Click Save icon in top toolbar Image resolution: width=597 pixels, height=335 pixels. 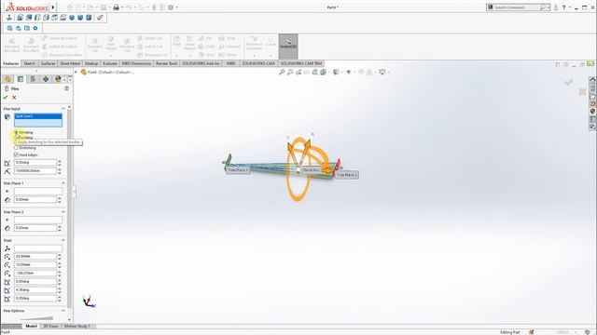[x=104, y=7]
